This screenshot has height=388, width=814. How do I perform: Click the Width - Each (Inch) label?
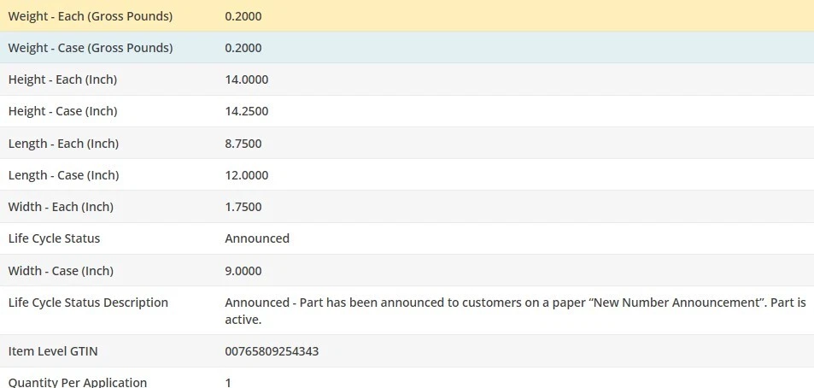coord(61,207)
